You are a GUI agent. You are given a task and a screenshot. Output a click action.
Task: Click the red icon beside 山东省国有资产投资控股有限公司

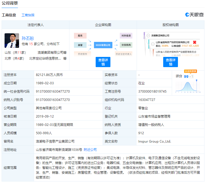point(195,42)
